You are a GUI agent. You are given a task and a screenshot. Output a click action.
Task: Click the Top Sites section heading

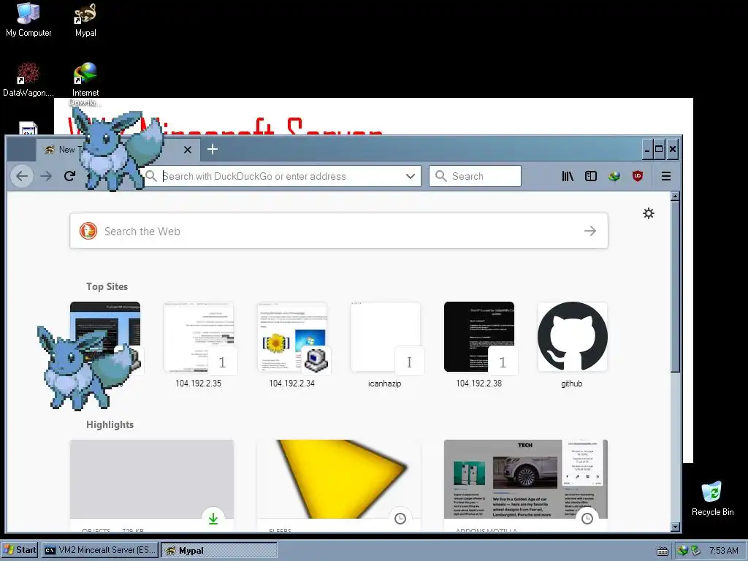(x=107, y=286)
